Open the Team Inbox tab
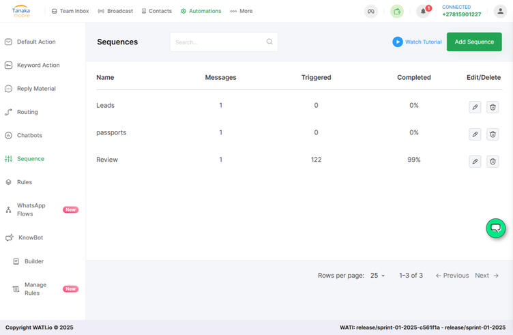Viewport: 513px width, 335px height. pos(70,12)
